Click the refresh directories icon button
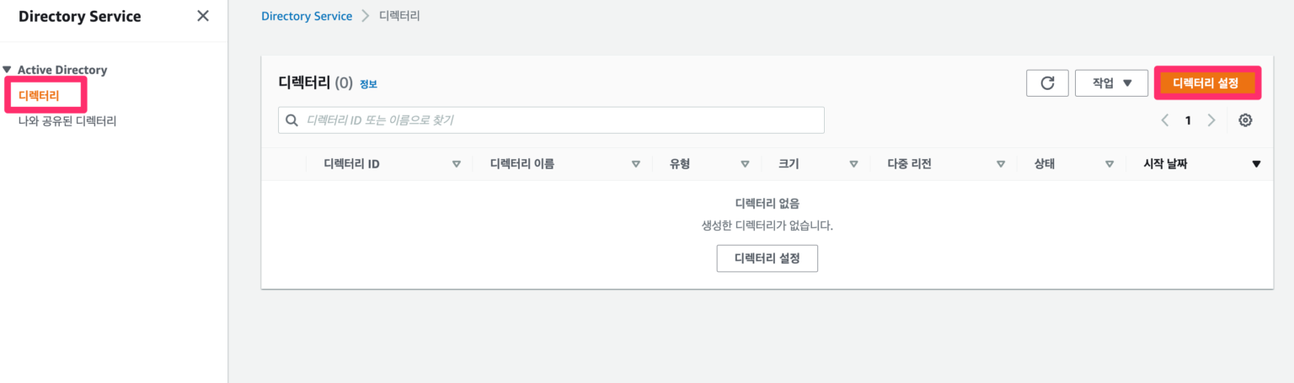The height and width of the screenshot is (383, 1294). [1047, 82]
